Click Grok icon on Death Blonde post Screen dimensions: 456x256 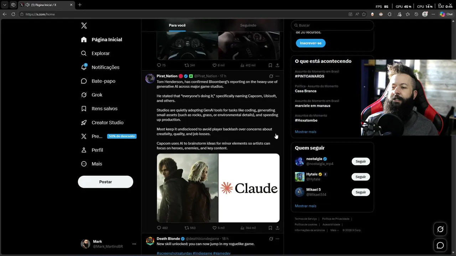tap(271, 239)
